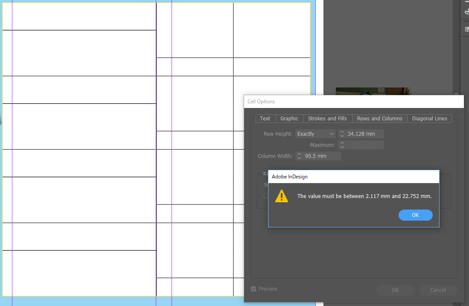Screen dimensions: 469x306
Task: Switch to the Strokes and Fills tab
Action: coord(327,118)
